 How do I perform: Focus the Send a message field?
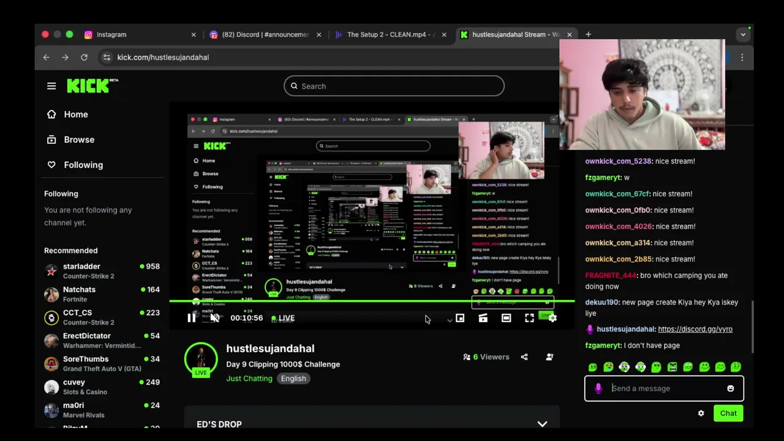pos(665,388)
